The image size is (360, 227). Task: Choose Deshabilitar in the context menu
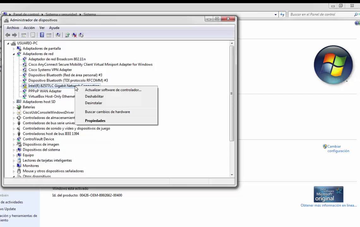(x=117, y=96)
